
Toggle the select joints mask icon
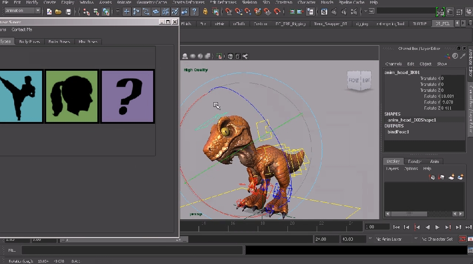tap(136, 12)
